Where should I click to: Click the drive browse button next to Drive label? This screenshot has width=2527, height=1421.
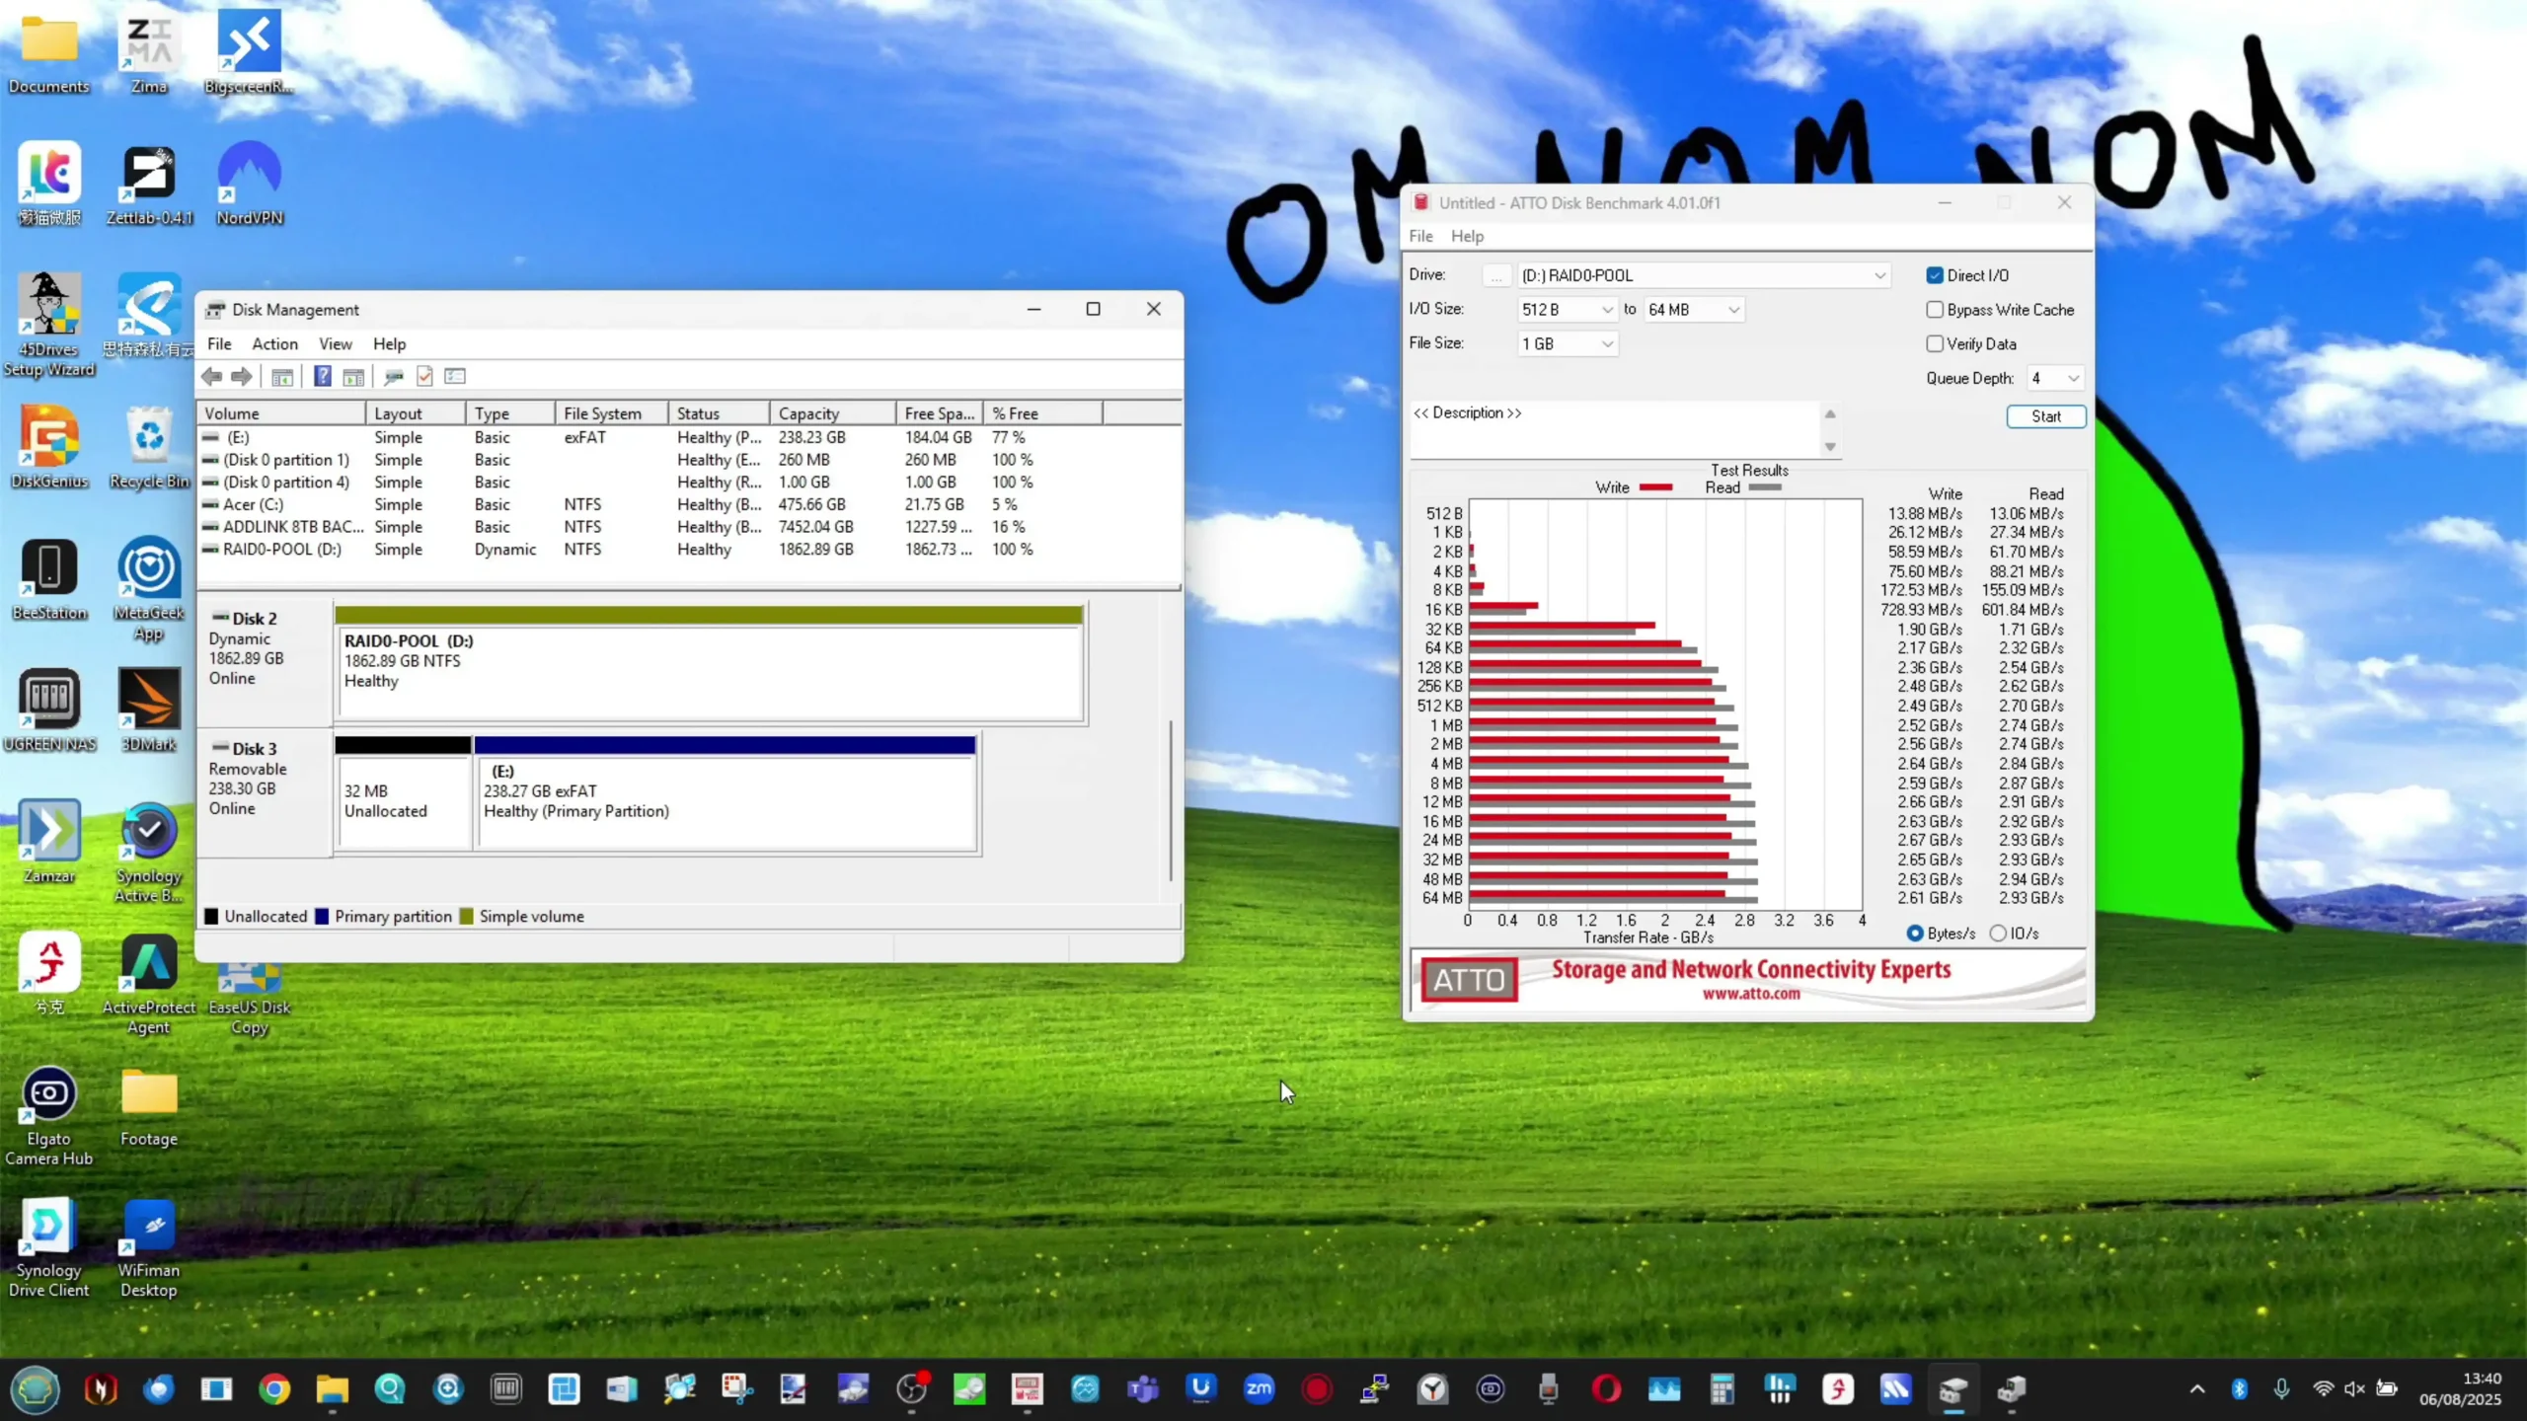(x=1496, y=276)
